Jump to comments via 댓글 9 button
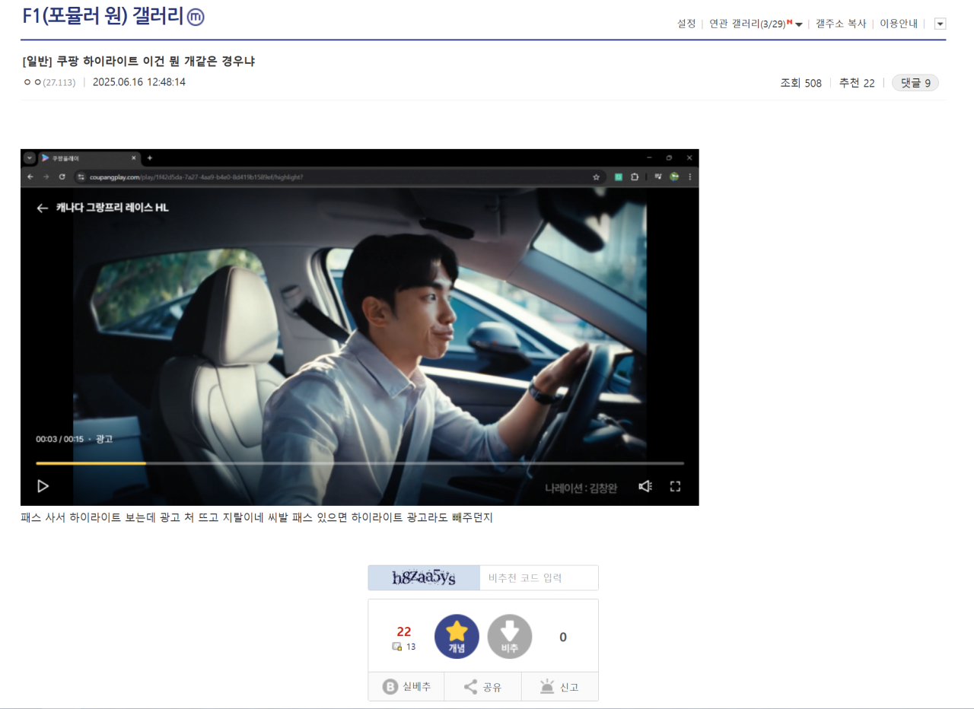The width and height of the screenshot is (974, 709). [915, 83]
